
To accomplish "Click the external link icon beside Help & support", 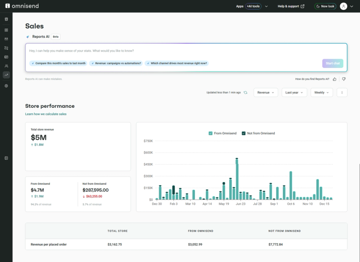I will point(303,6).
